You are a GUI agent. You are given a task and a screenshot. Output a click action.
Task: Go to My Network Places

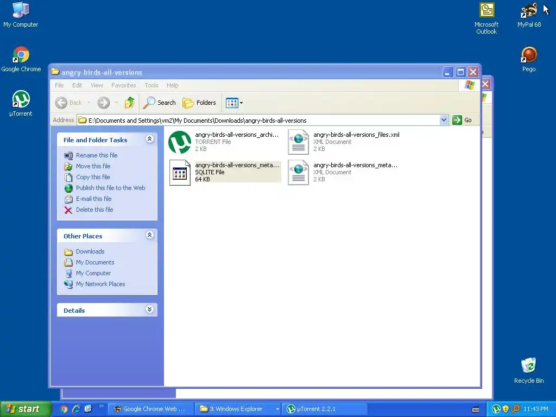pos(94,284)
